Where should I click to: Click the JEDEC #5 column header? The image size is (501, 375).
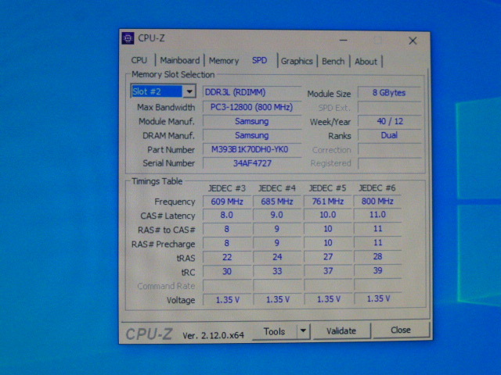(x=327, y=188)
